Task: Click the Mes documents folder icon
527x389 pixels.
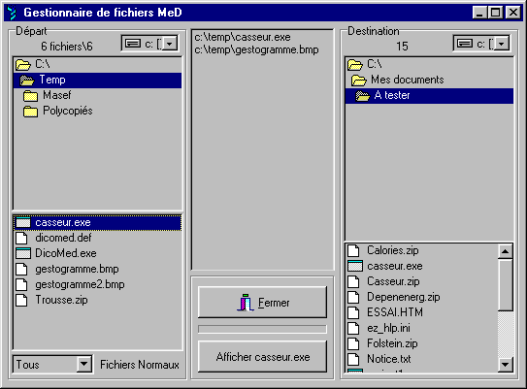Action: coord(359,81)
